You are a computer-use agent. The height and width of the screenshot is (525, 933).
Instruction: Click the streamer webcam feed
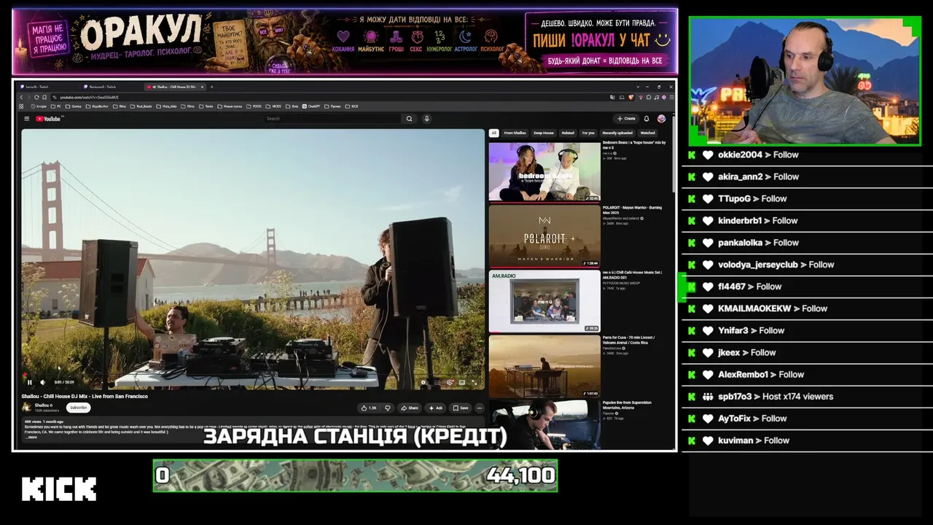[805, 80]
